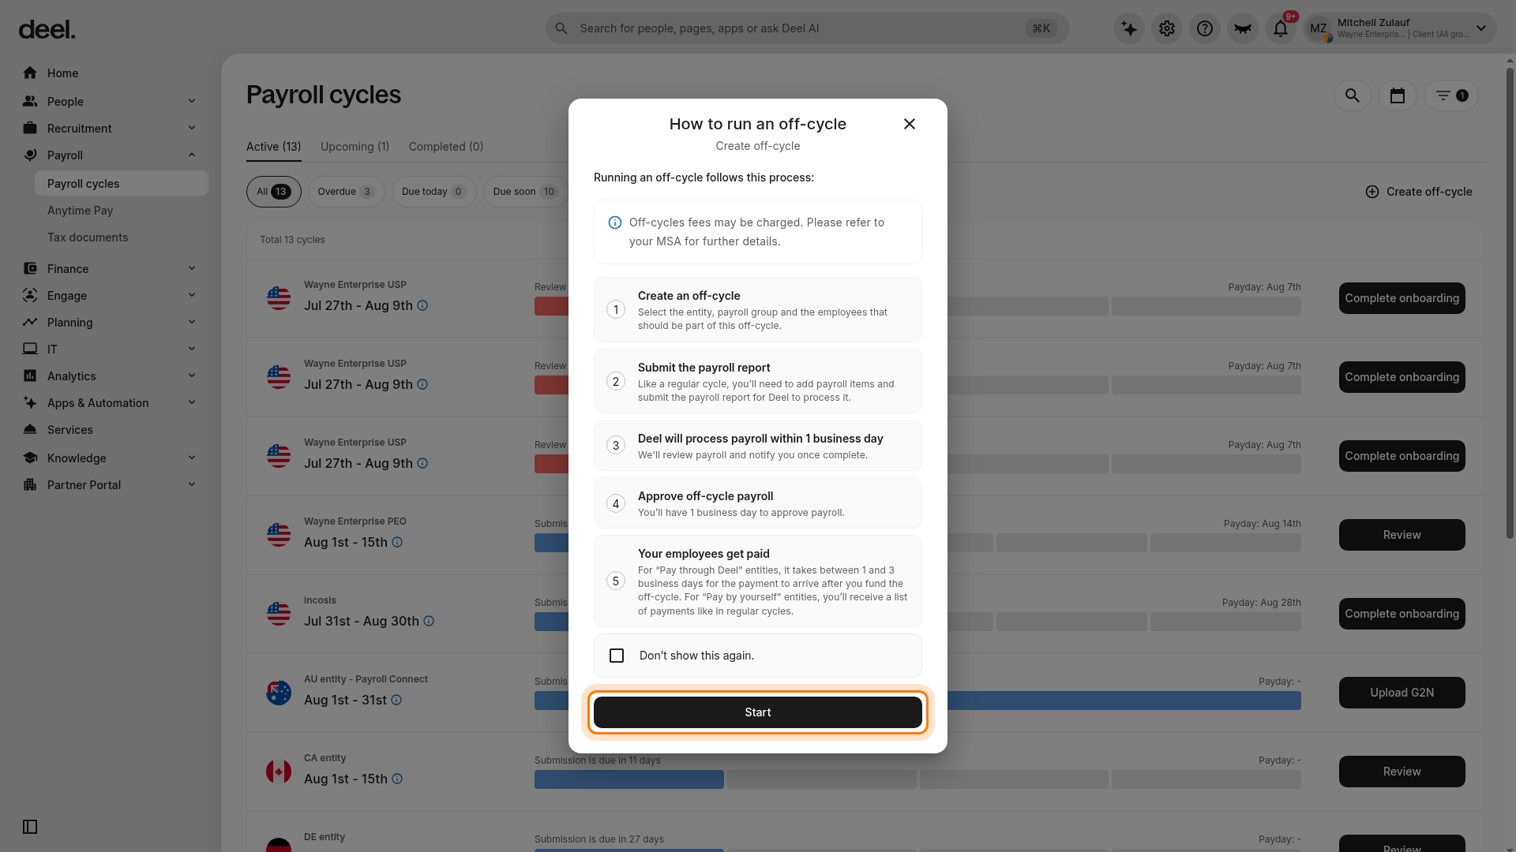Switch to the Completed (0) tab

[446, 147]
